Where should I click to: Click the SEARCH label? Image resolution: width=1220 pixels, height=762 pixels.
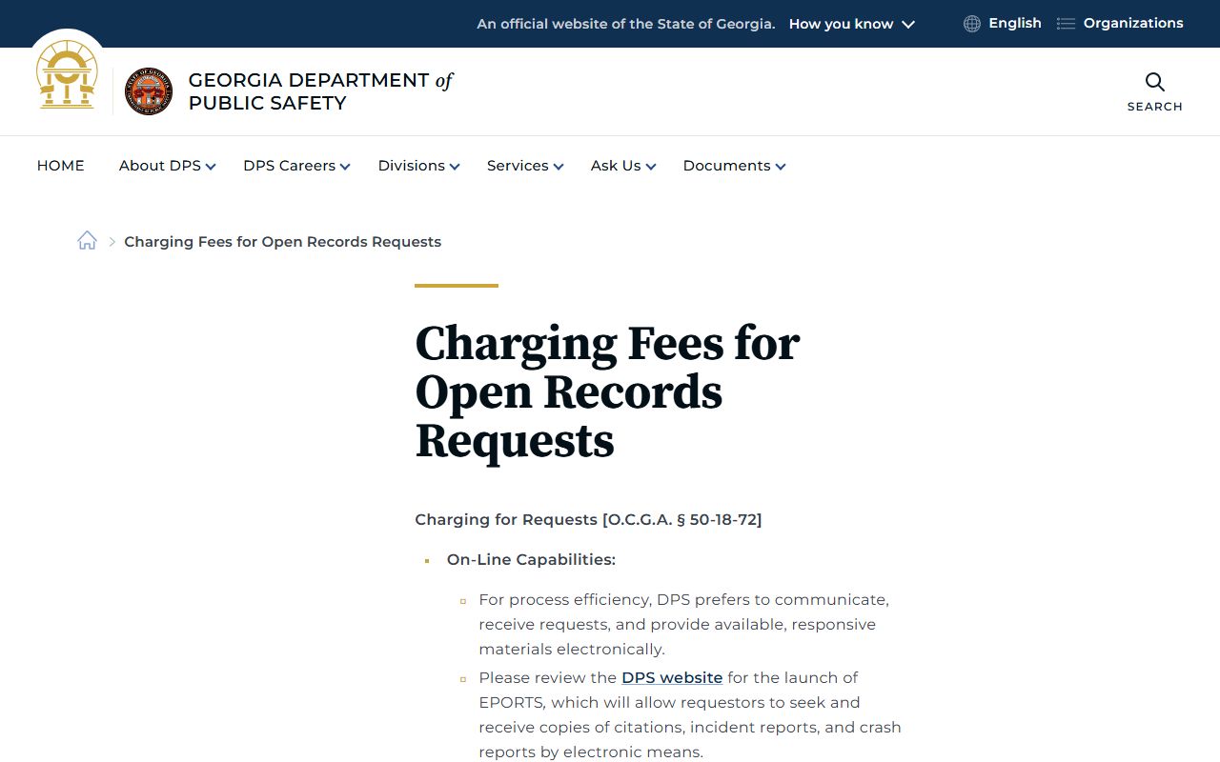1155,107
